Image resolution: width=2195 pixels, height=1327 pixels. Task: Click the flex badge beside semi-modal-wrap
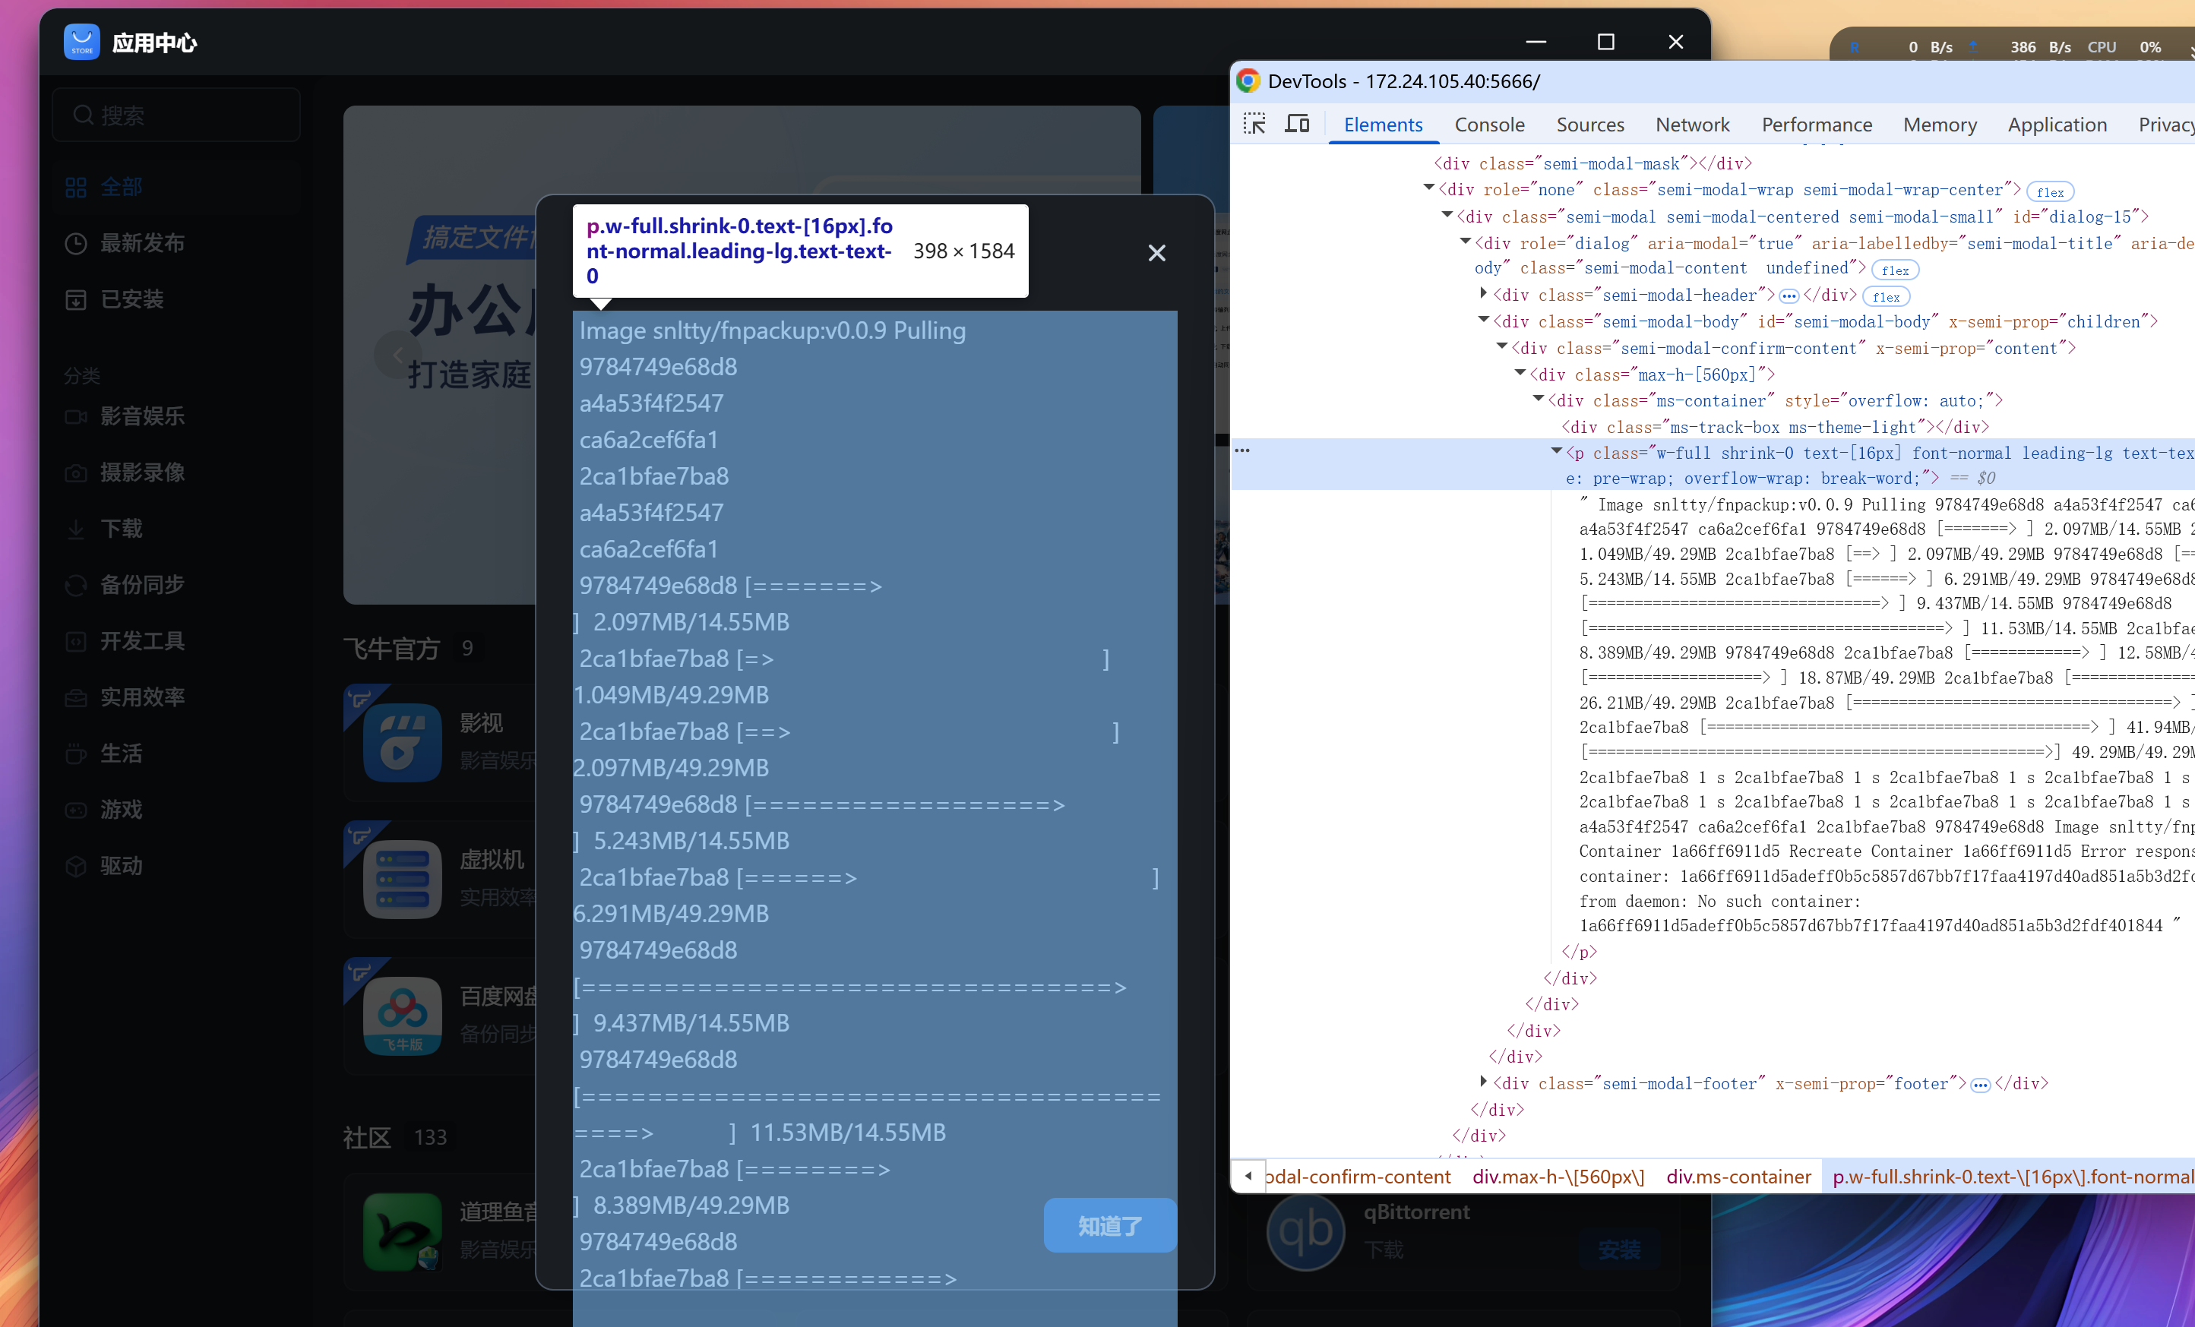pyautogui.click(x=2049, y=192)
